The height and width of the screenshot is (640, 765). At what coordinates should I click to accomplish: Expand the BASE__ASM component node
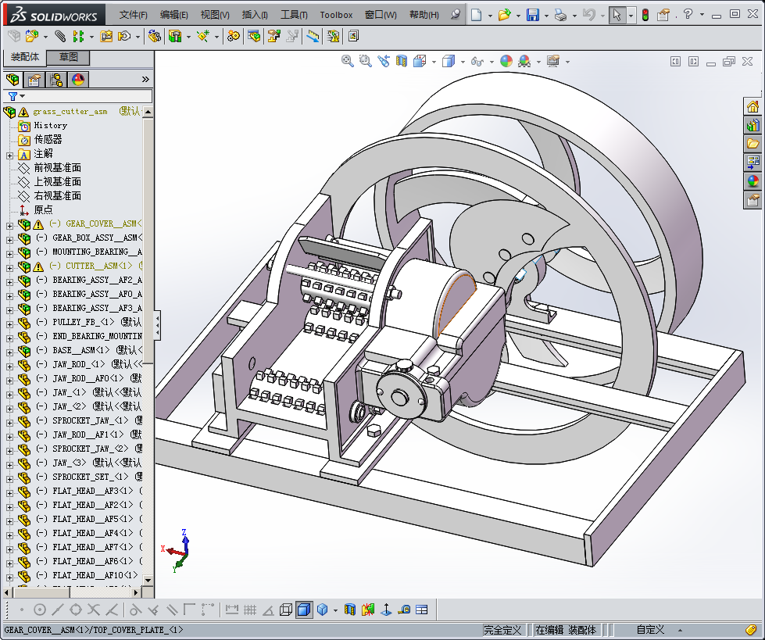(9, 351)
